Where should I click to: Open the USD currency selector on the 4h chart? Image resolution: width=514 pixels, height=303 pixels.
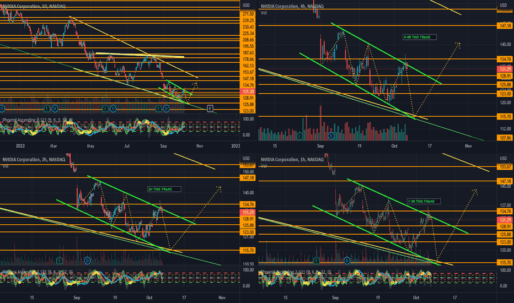tap(503, 6)
